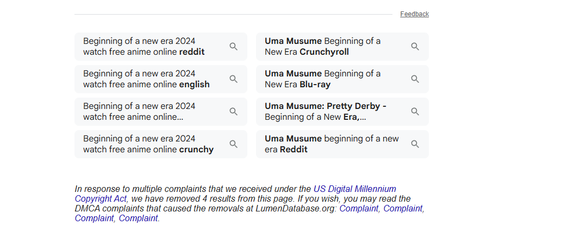The image size is (574, 238).
Task: Click search icon beside 'anime online english' suggestion
Action: (234, 79)
